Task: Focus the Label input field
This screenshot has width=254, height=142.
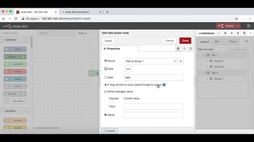Action: pyautogui.click(x=154, y=77)
